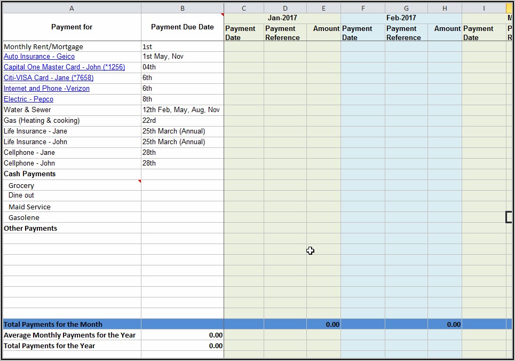This screenshot has width=515, height=361.
Task: Click the Capital One Master Card - John link
Action: [x=64, y=67]
